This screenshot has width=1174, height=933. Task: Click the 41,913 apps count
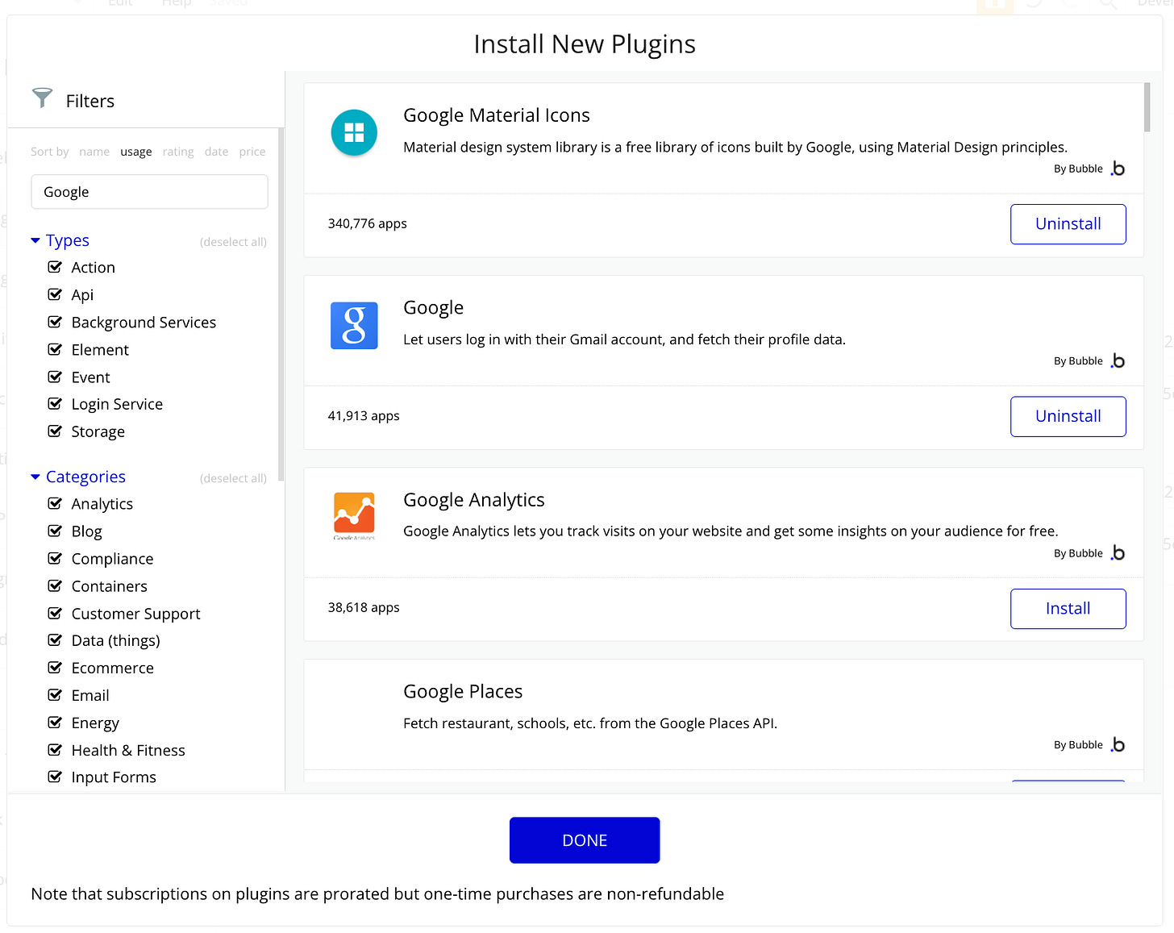point(364,416)
